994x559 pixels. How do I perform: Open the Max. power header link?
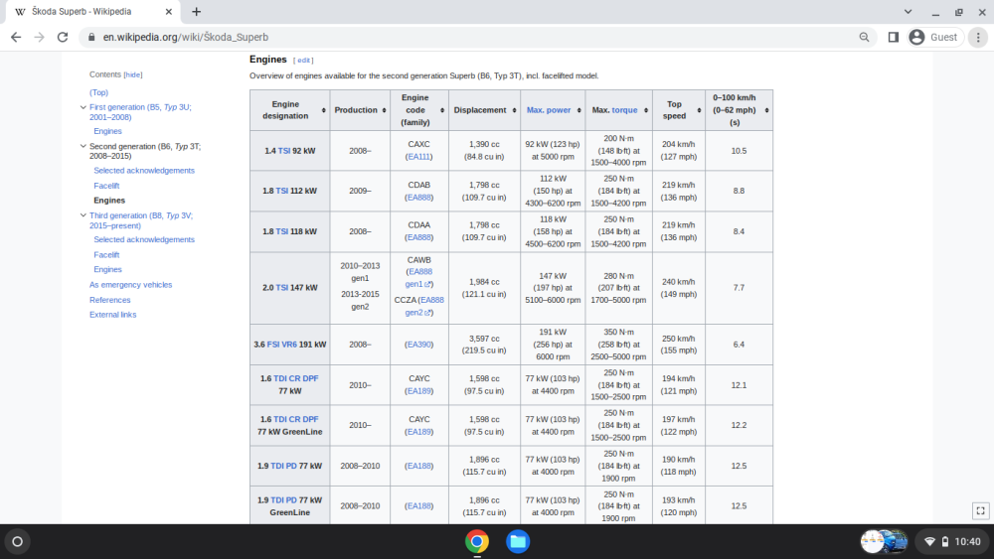tap(549, 110)
